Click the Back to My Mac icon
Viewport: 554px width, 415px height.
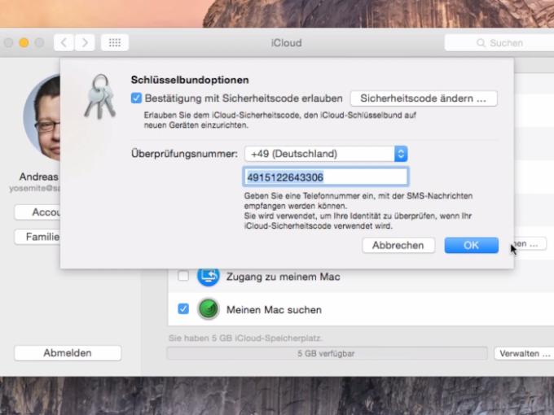(208, 277)
